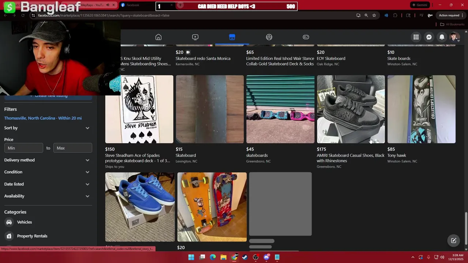Click Min price input field
468x263 pixels.
pos(24,148)
